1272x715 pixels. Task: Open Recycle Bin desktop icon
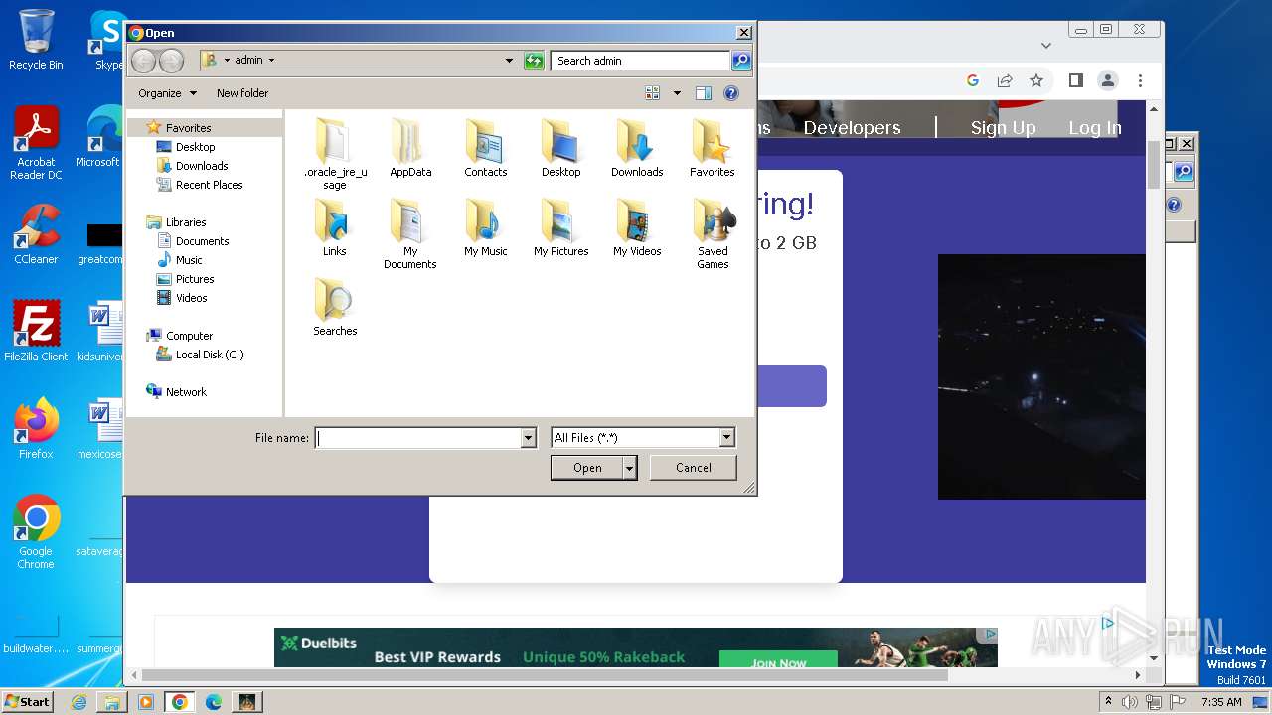[x=36, y=40]
